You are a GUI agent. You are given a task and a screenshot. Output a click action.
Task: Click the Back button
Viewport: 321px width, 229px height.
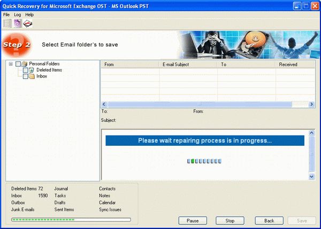269,220
